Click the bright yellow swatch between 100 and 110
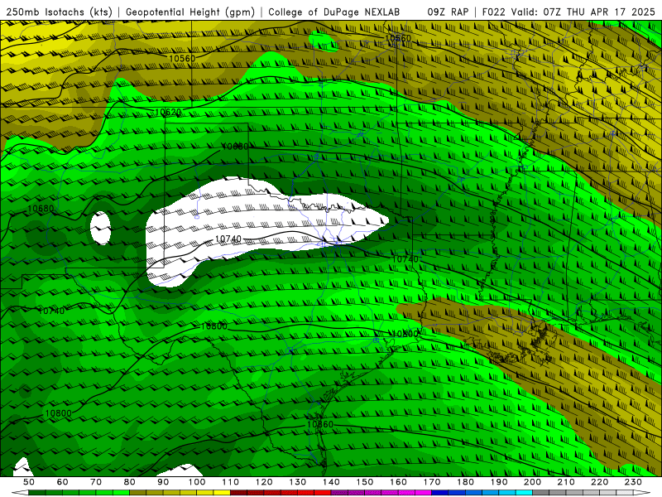This screenshot has width=662, height=497. coord(222,493)
